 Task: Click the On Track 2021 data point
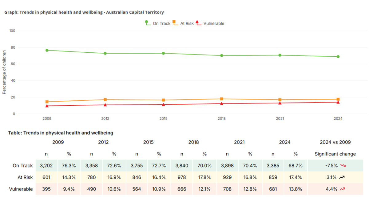point(280,55)
